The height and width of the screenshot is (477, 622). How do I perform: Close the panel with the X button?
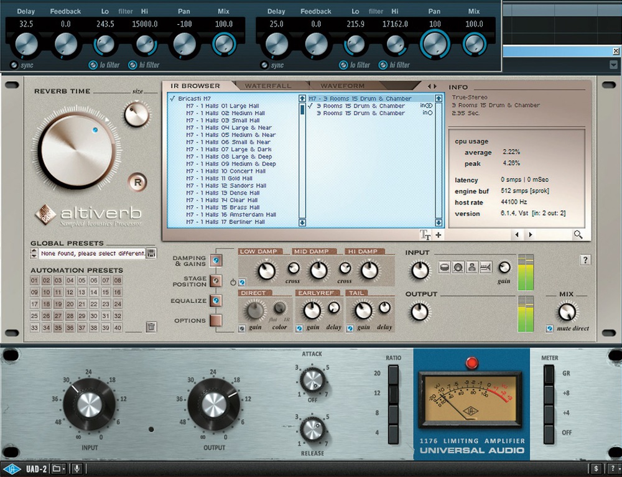(x=615, y=51)
